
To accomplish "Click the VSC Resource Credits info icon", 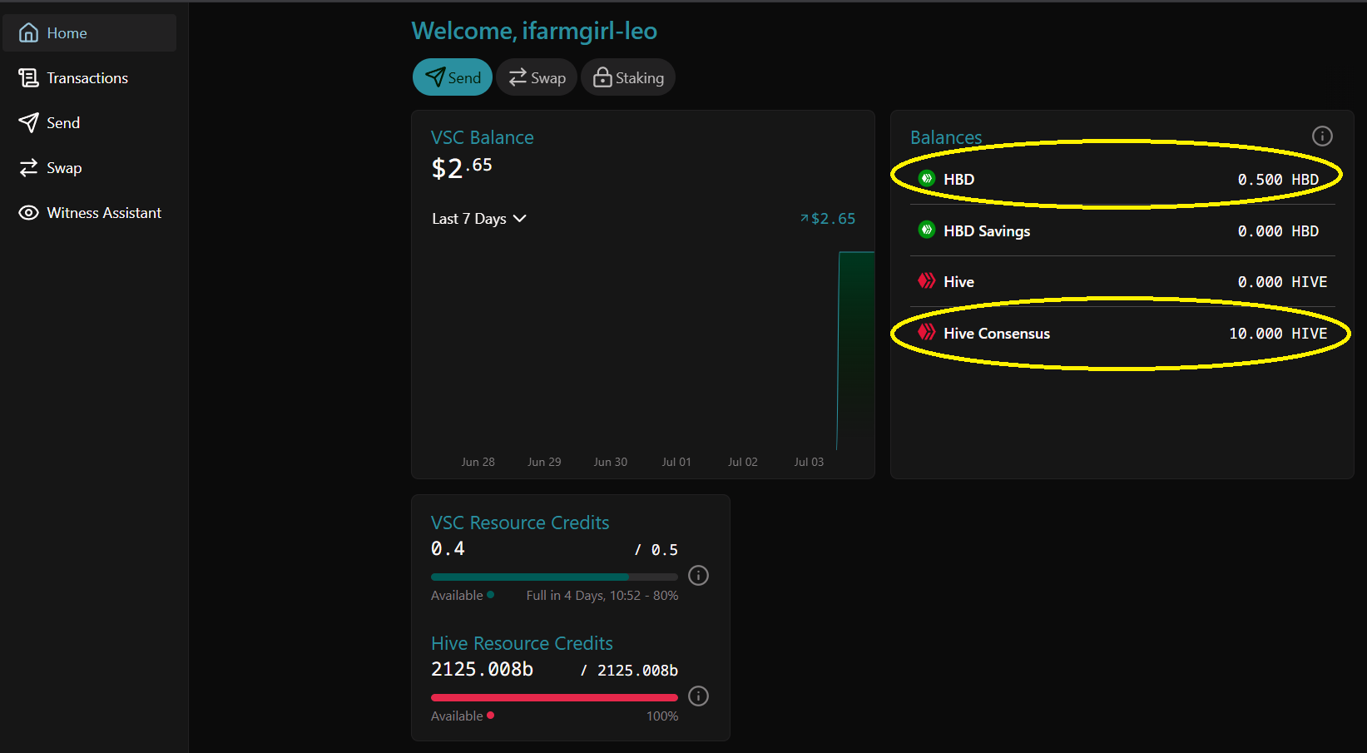I will [x=699, y=576].
